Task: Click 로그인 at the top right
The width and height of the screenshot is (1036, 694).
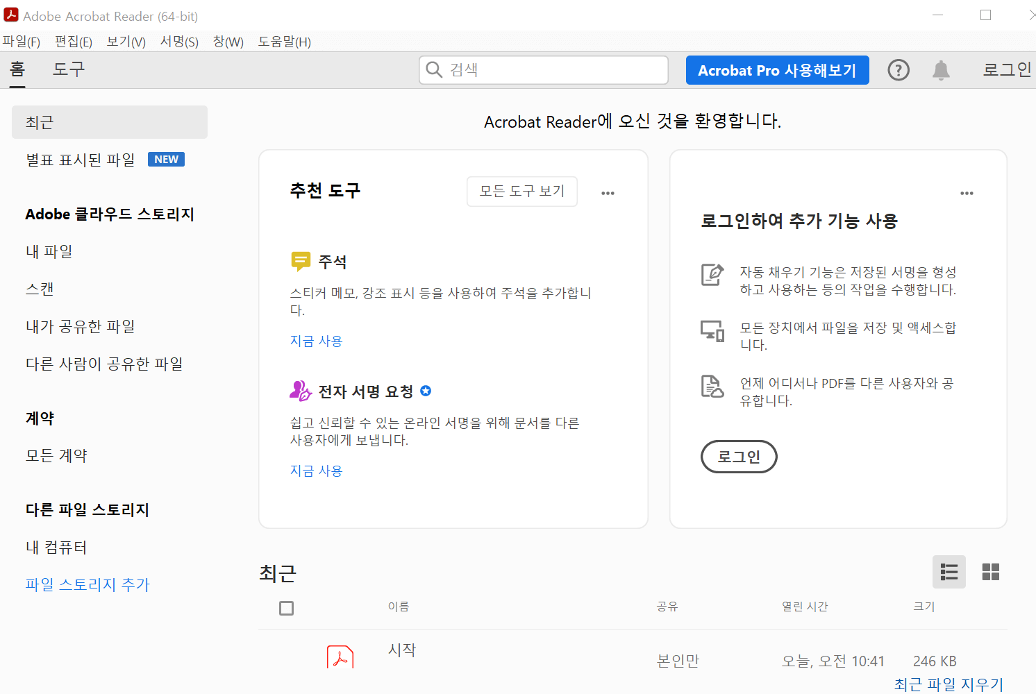Action: tap(1008, 69)
